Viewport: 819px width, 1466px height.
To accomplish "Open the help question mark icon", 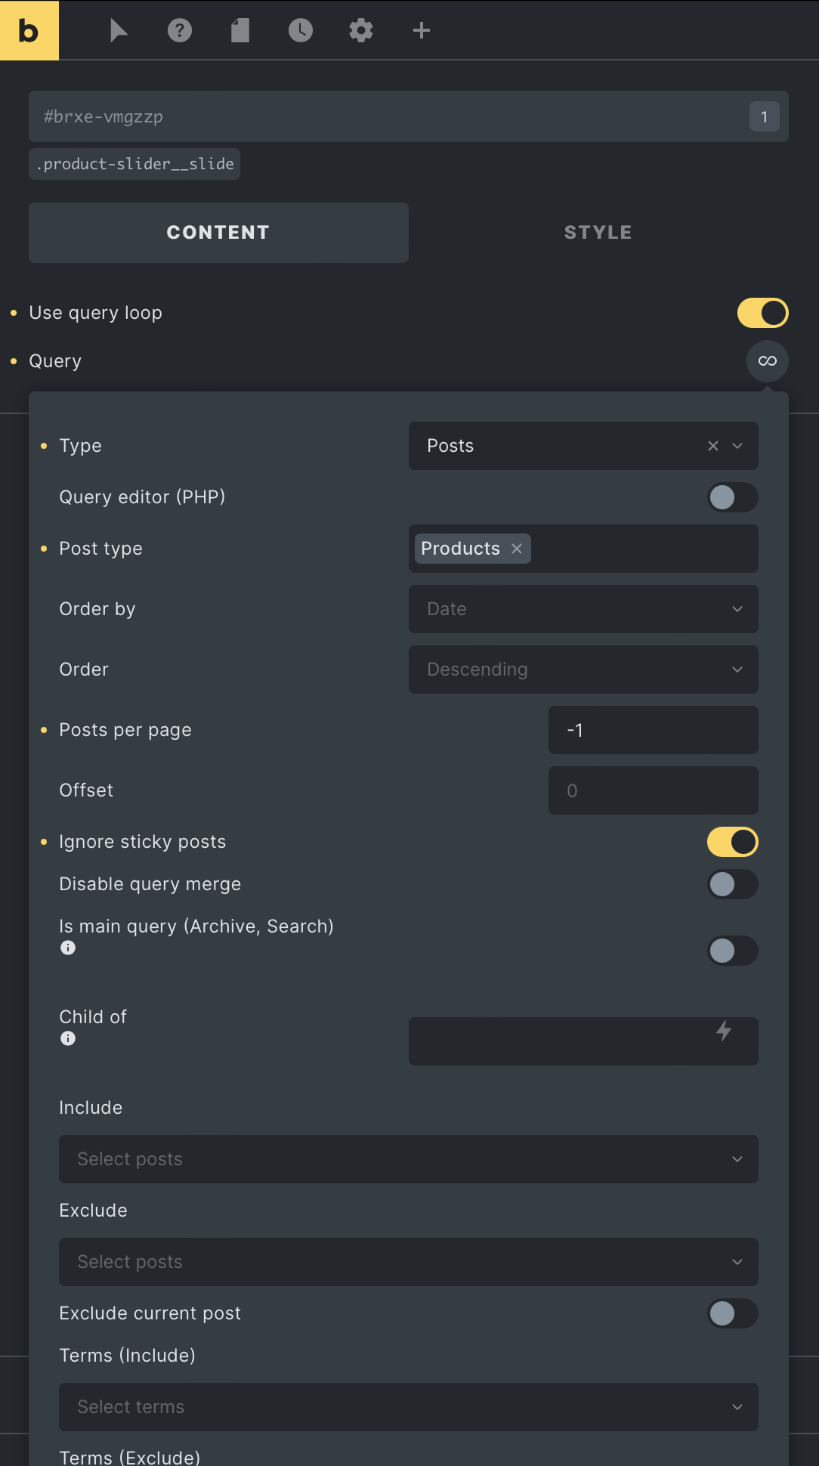I will pyautogui.click(x=180, y=30).
